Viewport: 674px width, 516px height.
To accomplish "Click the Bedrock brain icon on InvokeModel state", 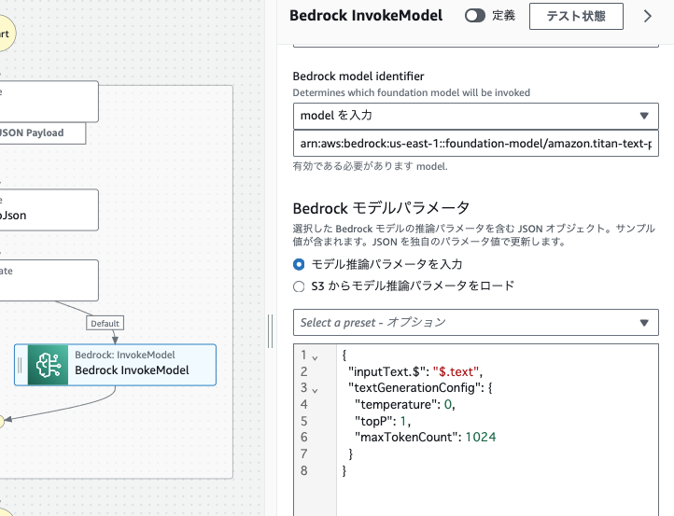I will 49,365.
